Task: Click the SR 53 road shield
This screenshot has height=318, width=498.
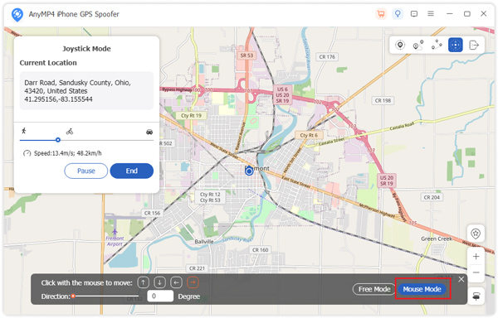Action: click(x=247, y=55)
